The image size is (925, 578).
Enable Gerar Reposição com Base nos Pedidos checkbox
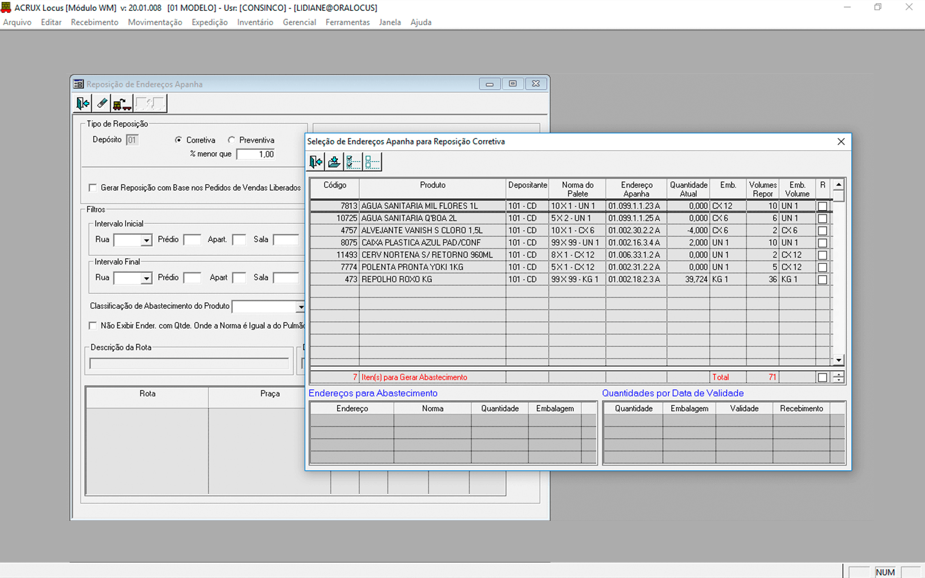click(93, 188)
